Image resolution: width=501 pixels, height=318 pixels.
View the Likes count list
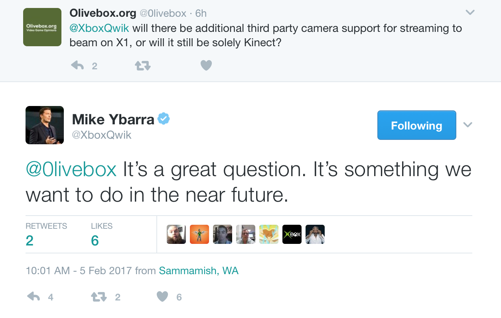pos(101,235)
